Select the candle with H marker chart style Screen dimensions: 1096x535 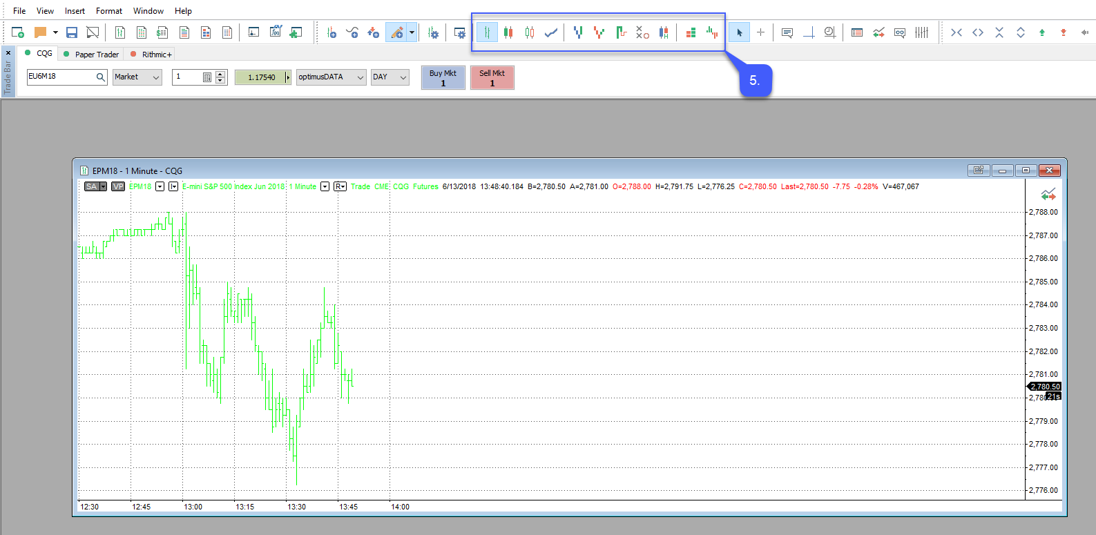coord(664,32)
